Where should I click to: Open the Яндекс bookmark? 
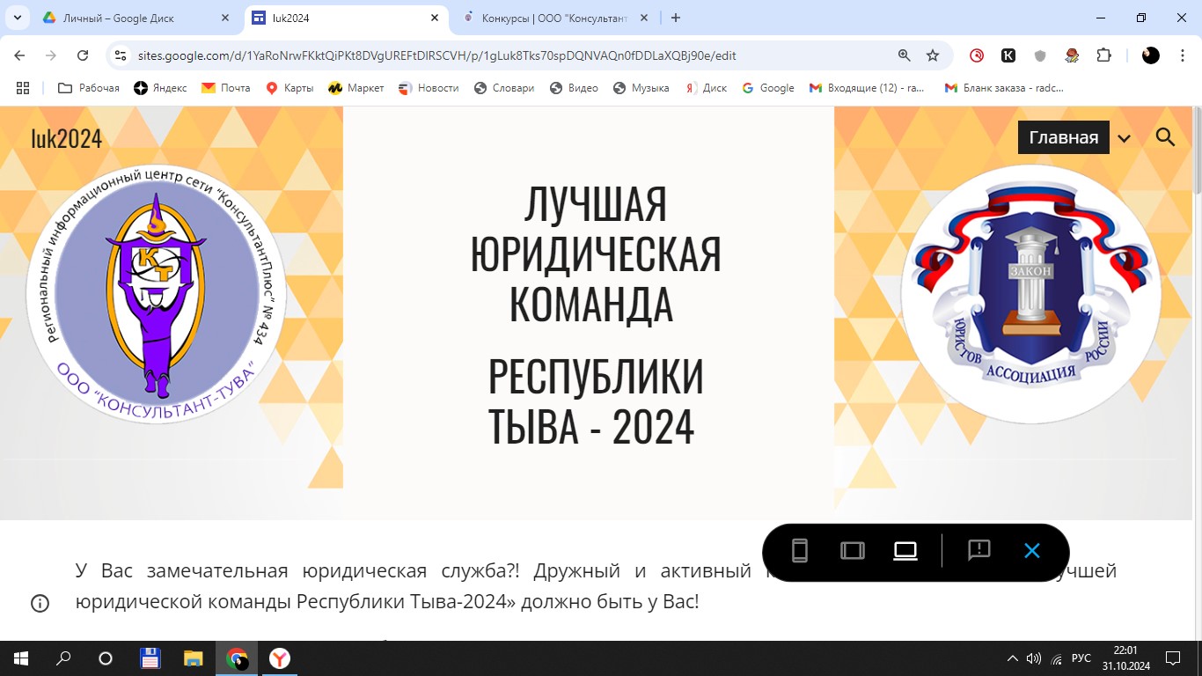(x=160, y=88)
